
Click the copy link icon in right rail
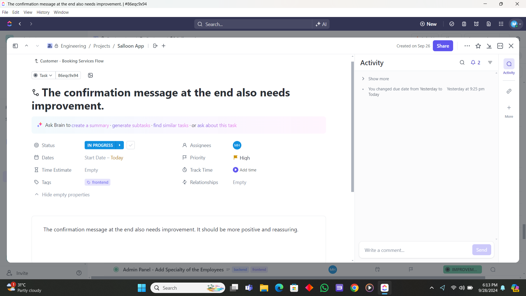[509, 91]
